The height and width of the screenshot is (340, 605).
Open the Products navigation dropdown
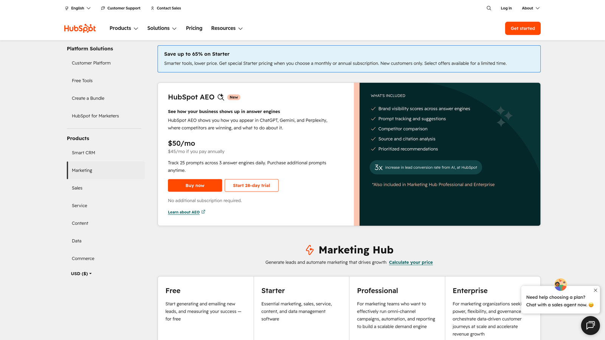pos(124,28)
